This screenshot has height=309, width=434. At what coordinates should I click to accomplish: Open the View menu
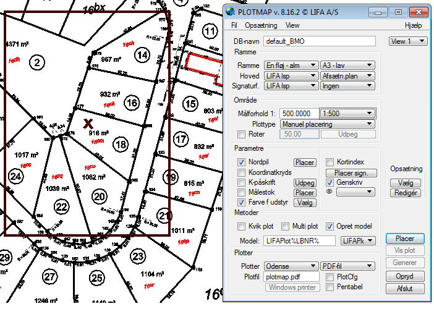(292, 25)
